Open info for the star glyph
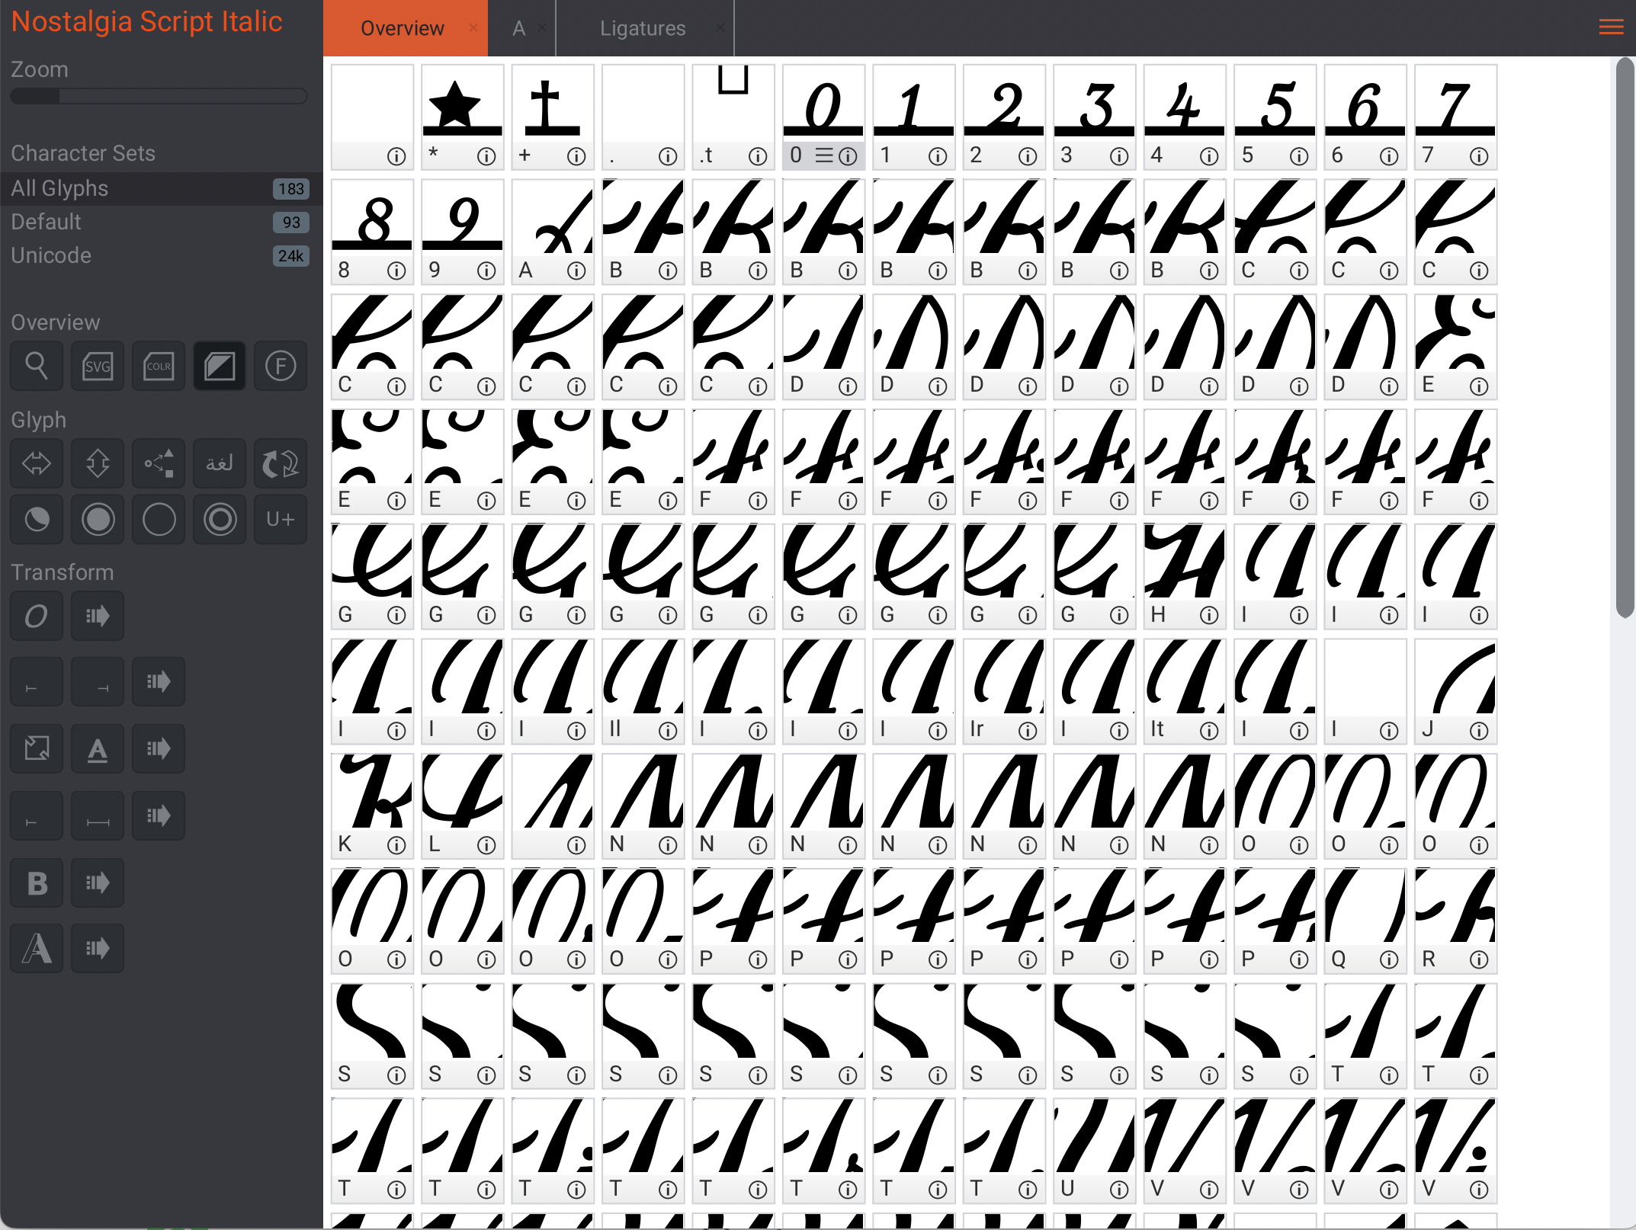This screenshot has width=1636, height=1230. click(x=486, y=156)
